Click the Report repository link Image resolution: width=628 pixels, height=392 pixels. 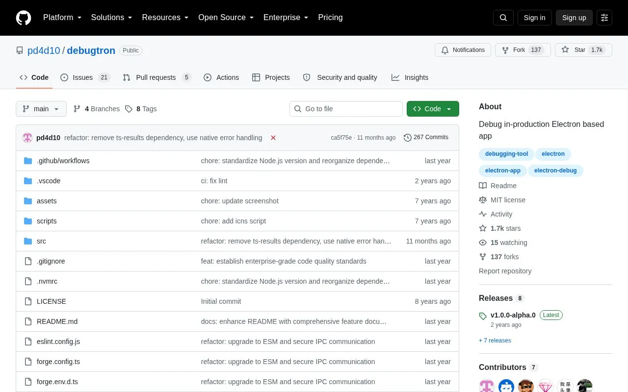pos(505,271)
